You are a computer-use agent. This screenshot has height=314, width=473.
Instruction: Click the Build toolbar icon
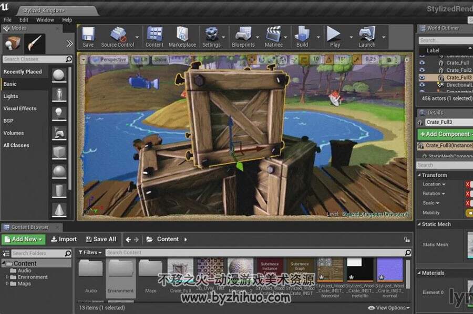click(x=302, y=37)
